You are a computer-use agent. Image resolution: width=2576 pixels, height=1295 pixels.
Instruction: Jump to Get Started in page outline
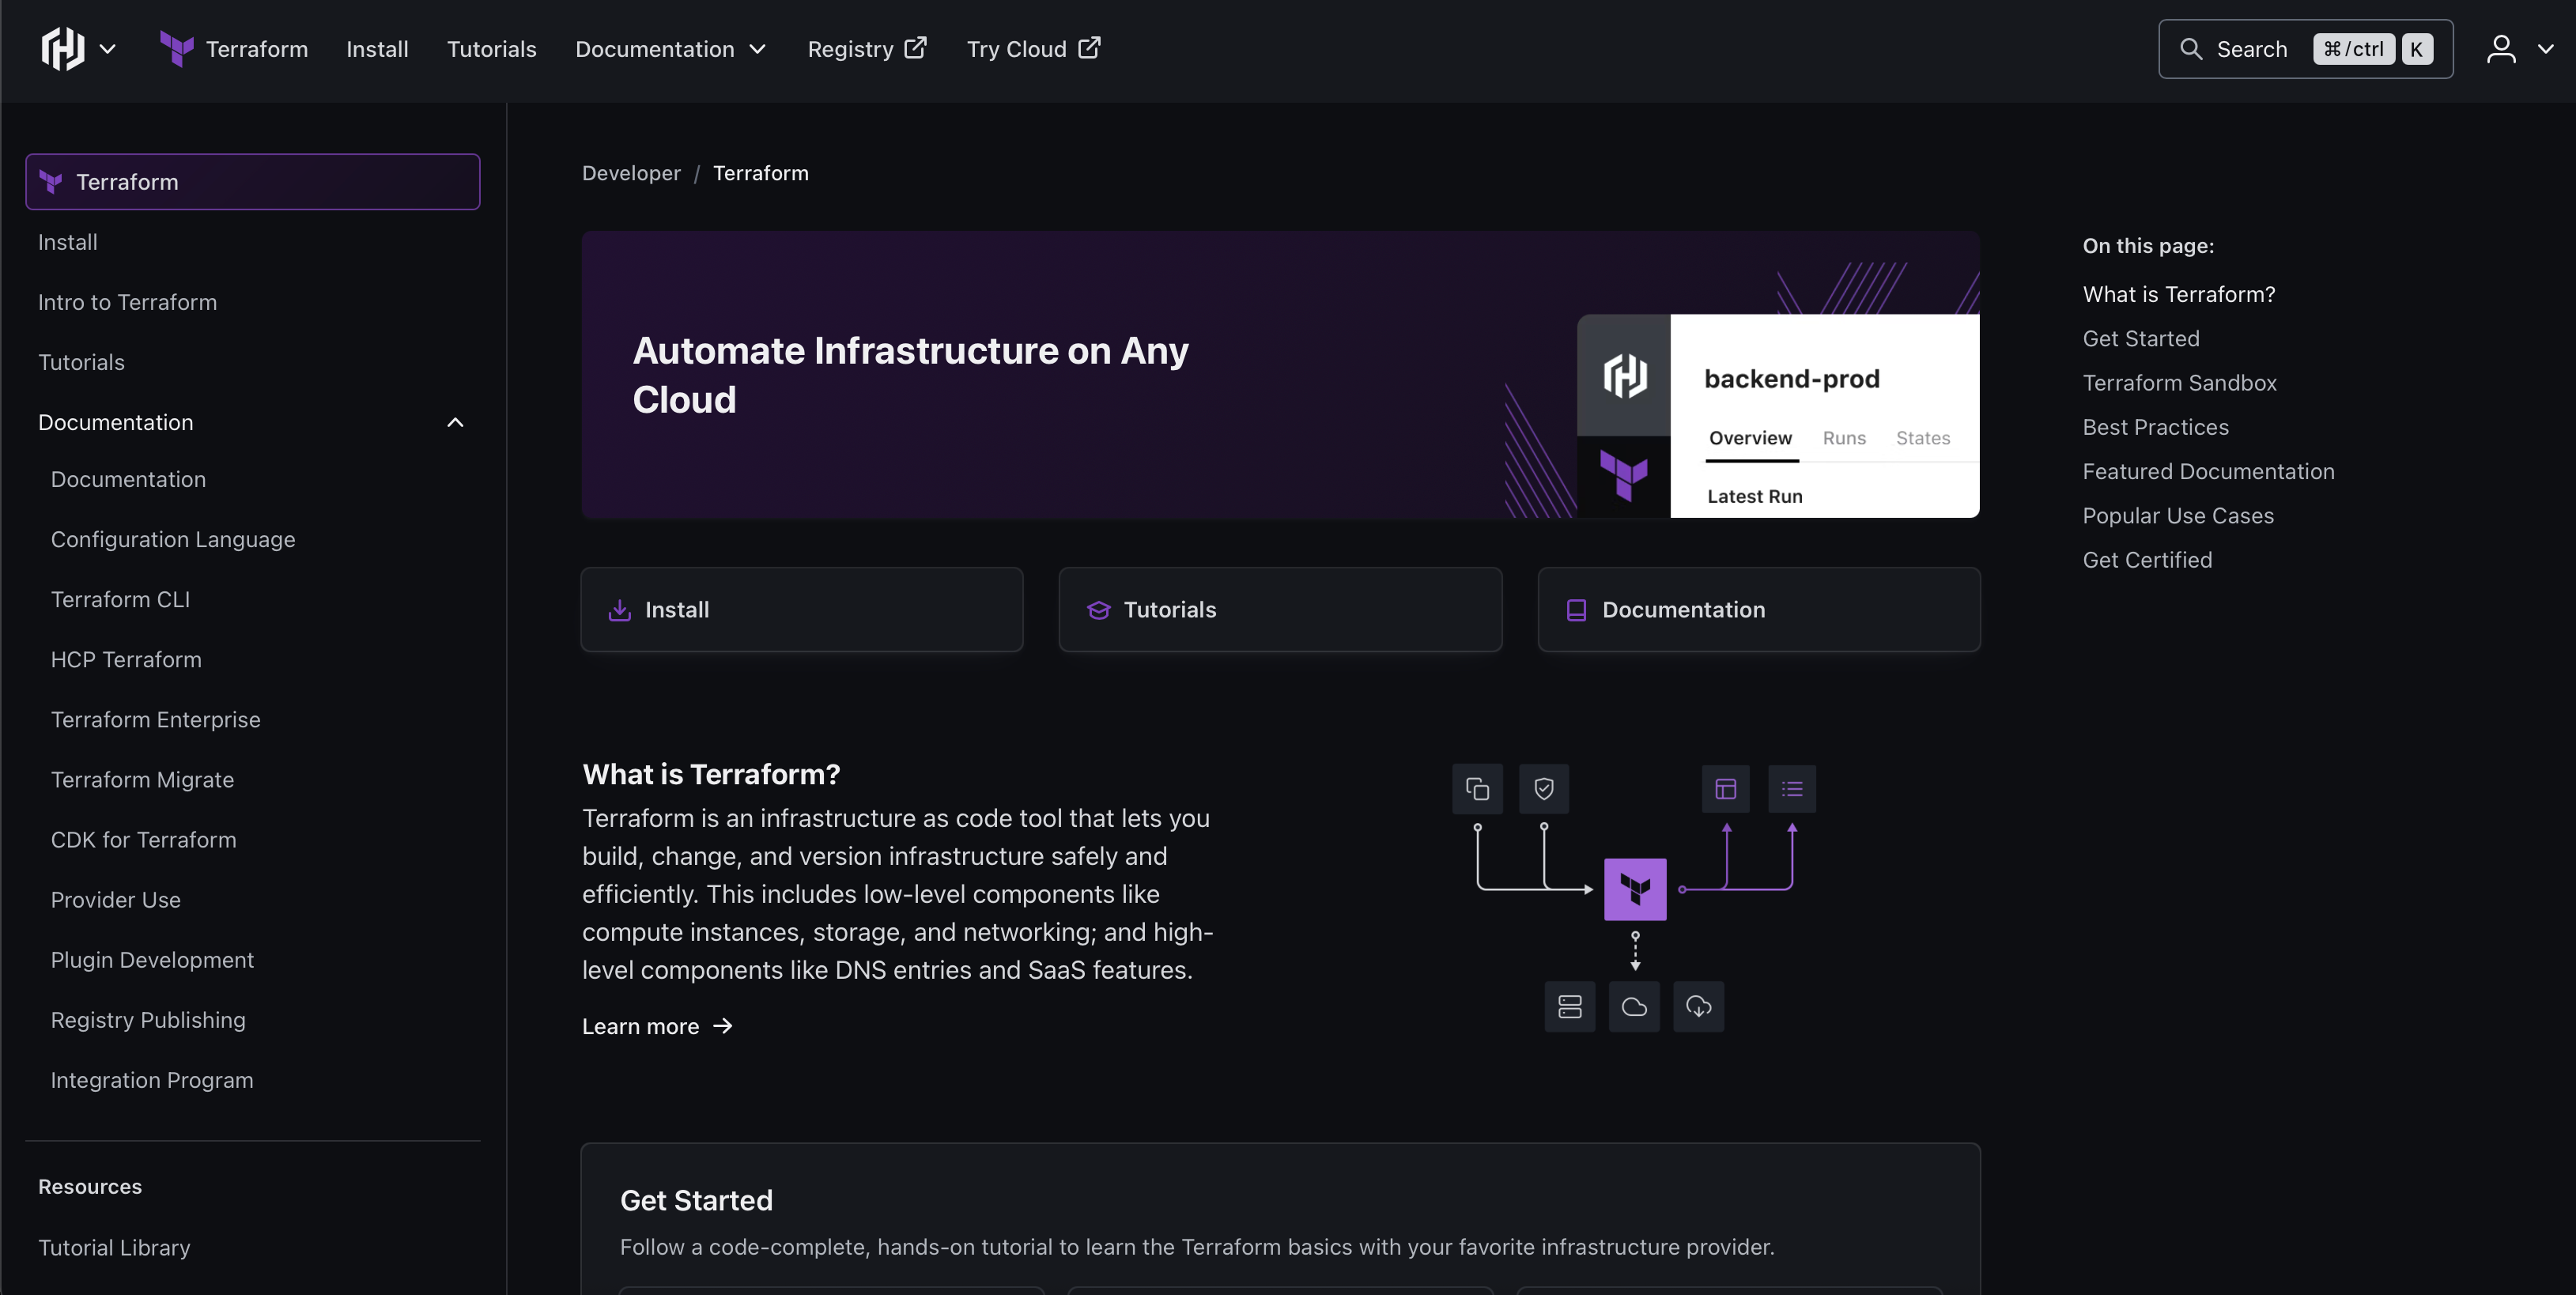tap(2141, 338)
